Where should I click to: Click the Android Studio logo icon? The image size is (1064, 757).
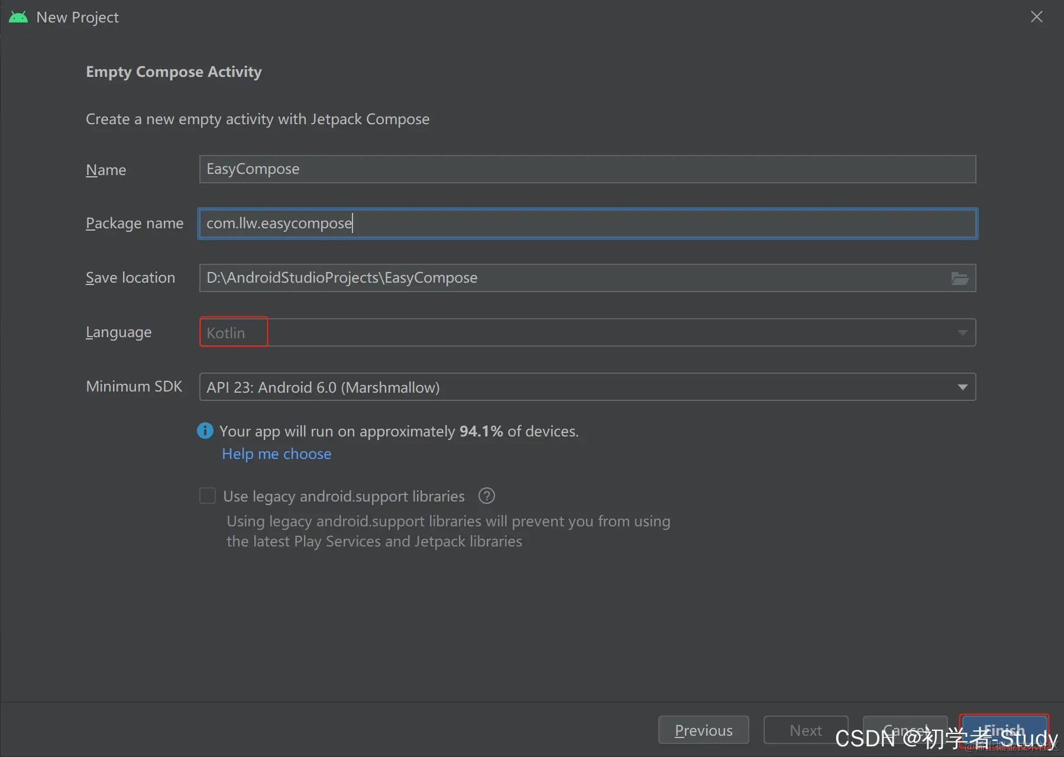pos(18,17)
